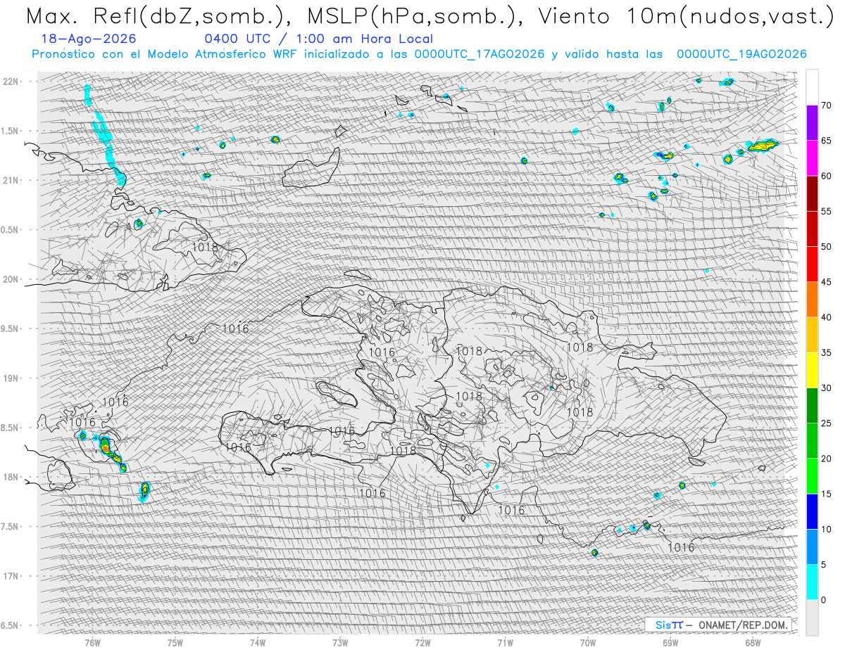Click the bright red 45-50 dBZ colorbar segment

[812, 264]
